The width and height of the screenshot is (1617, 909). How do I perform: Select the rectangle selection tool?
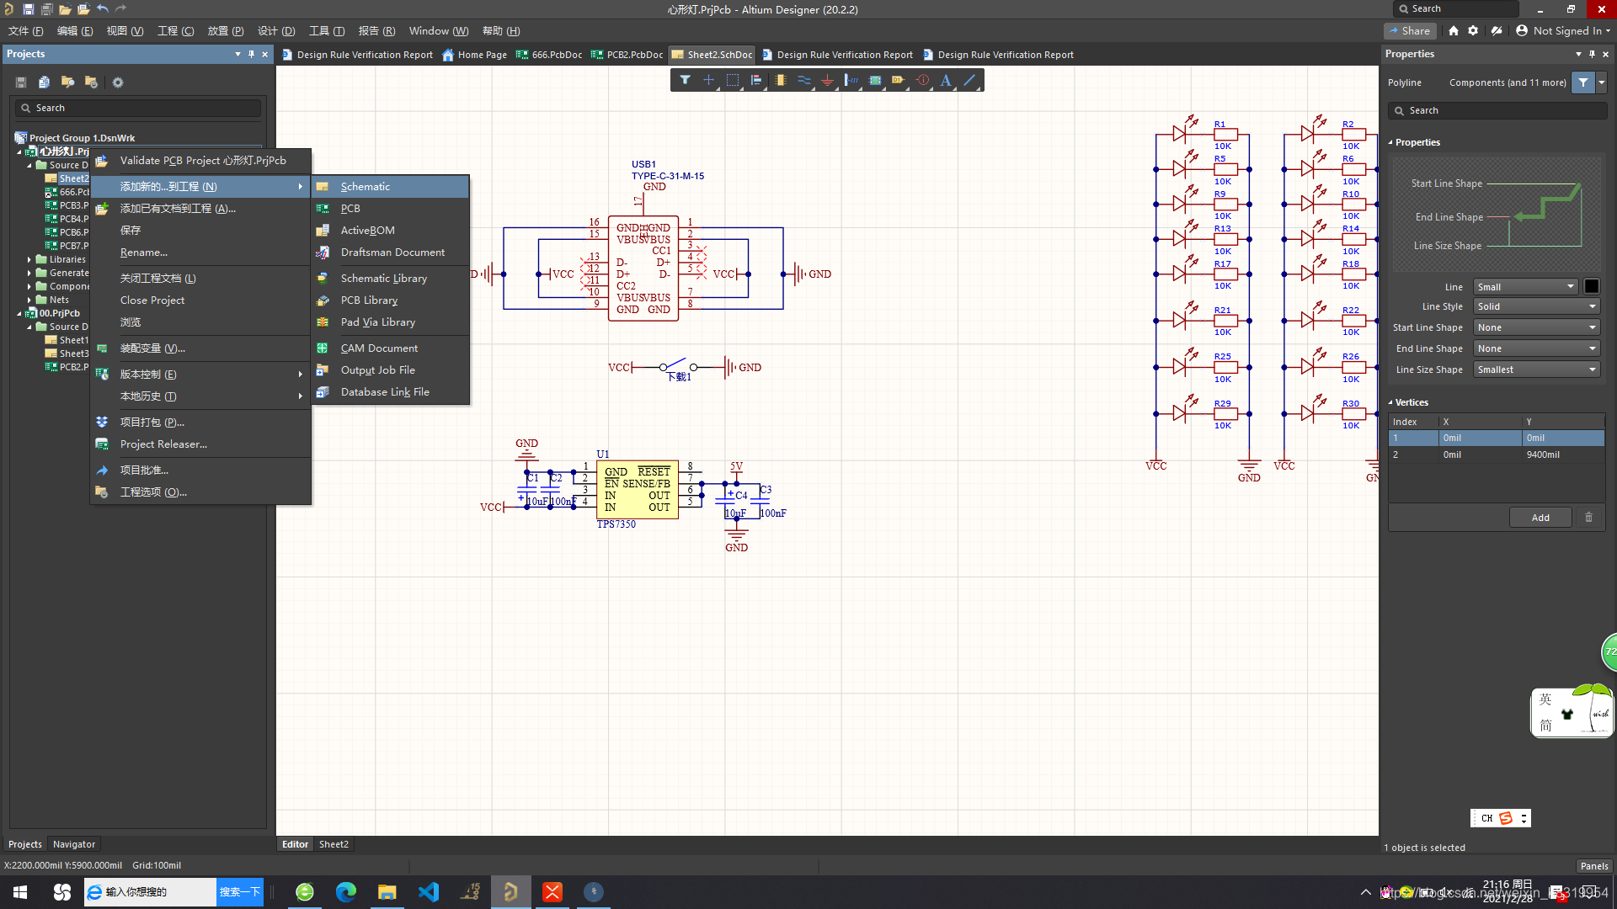[733, 80]
